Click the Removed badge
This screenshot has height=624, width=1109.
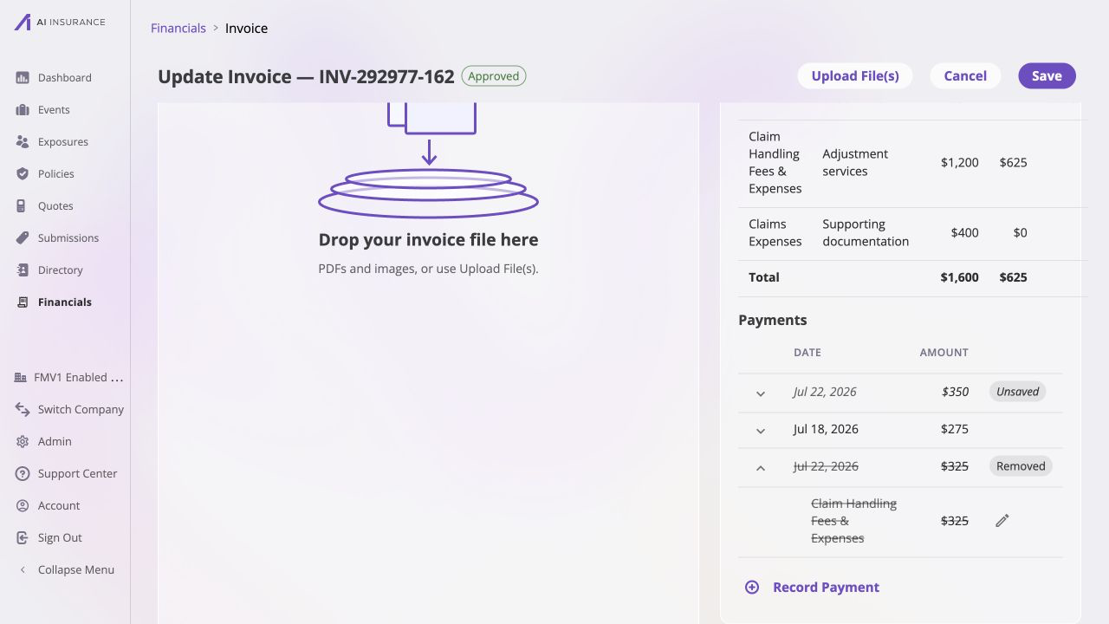(1021, 466)
